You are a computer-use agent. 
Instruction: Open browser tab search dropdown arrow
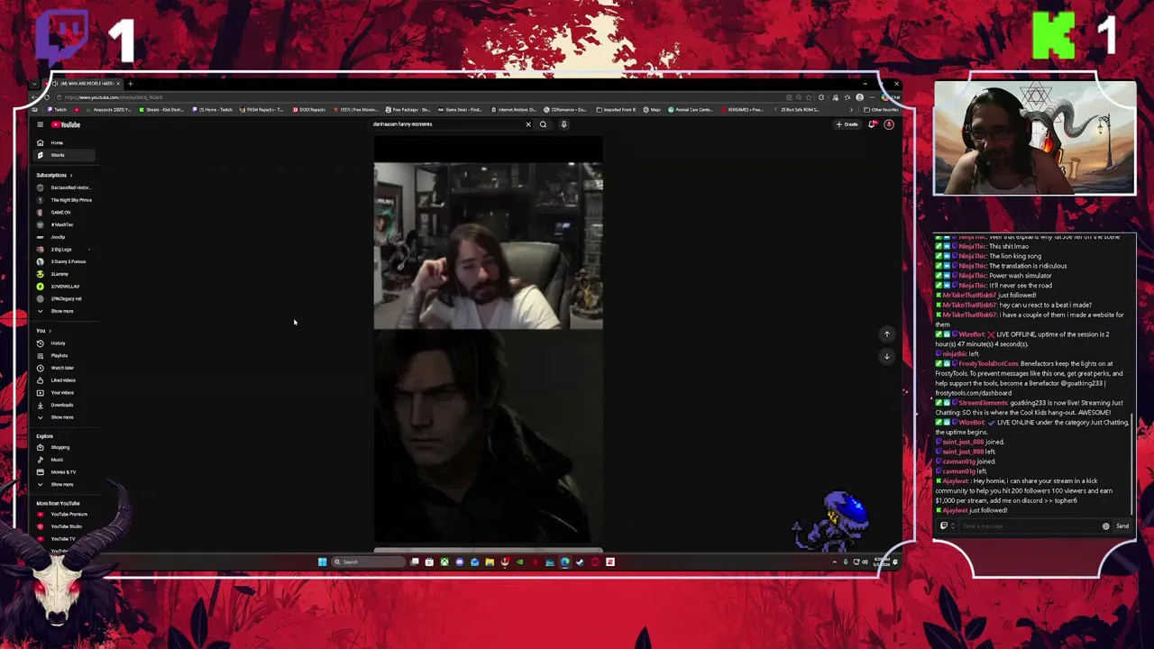pyautogui.click(x=34, y=84)
